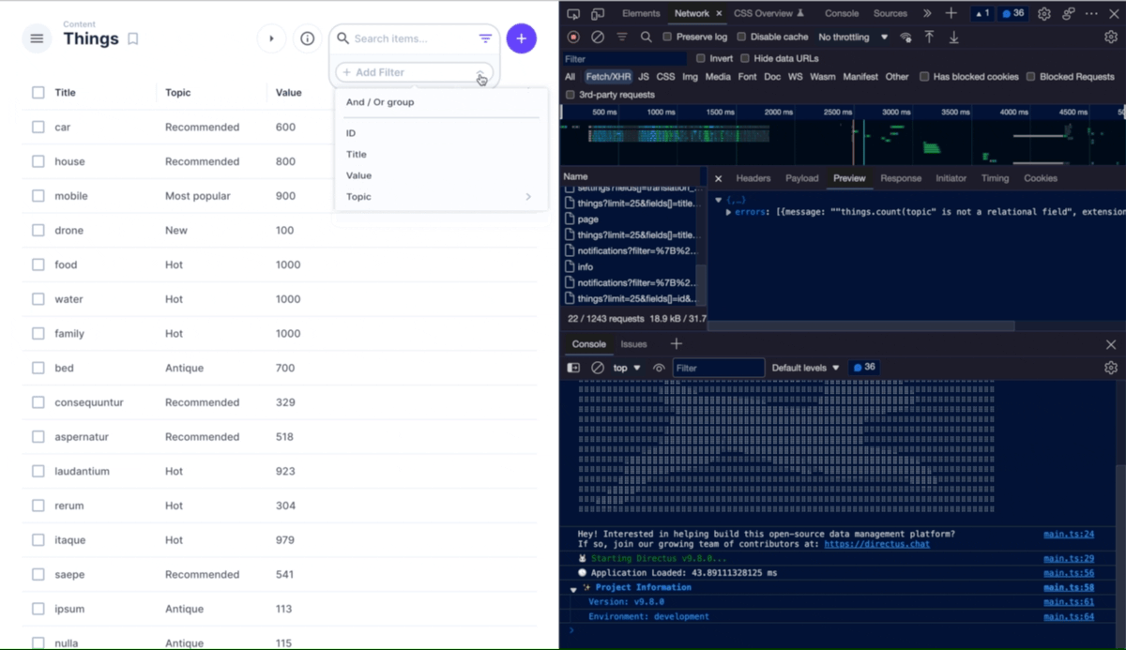Toggle console sidebar icon
The height and width of the screenshot is (650, 1126).
573,368
